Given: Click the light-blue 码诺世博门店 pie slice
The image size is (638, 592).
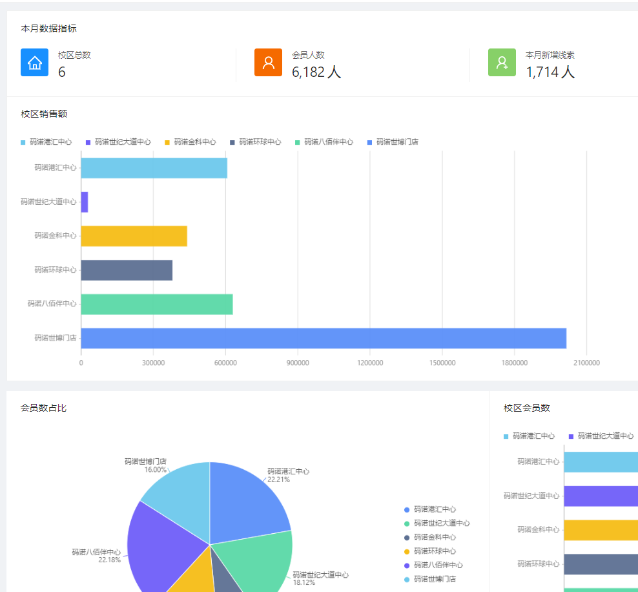Looking at the screenshot, I should point(183,497).
